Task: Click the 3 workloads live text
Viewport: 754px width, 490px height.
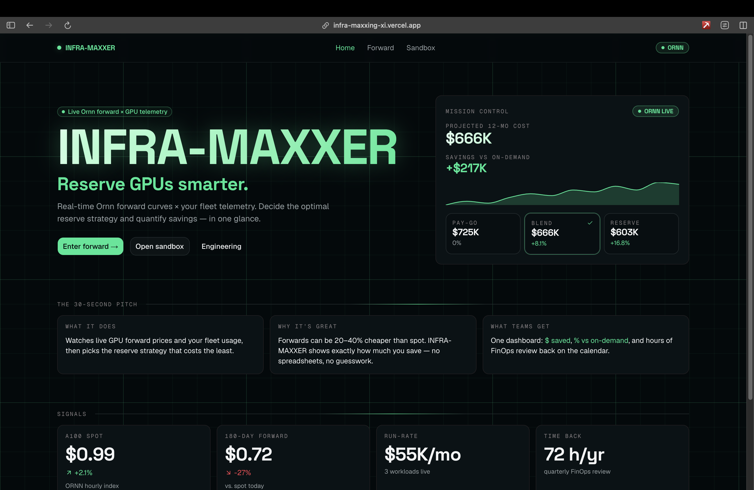Action: [x=407, y=472]
